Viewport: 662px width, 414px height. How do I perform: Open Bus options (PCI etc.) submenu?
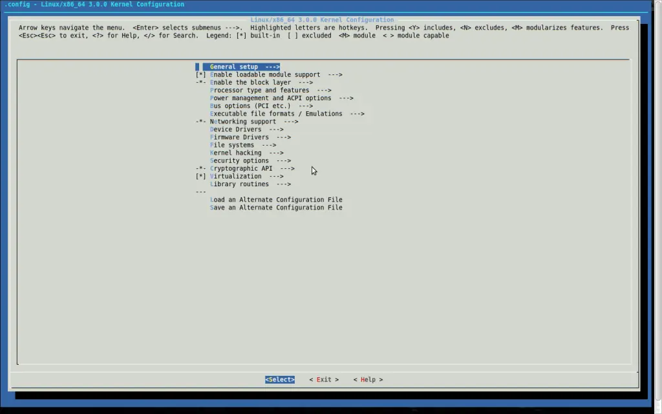261,106
